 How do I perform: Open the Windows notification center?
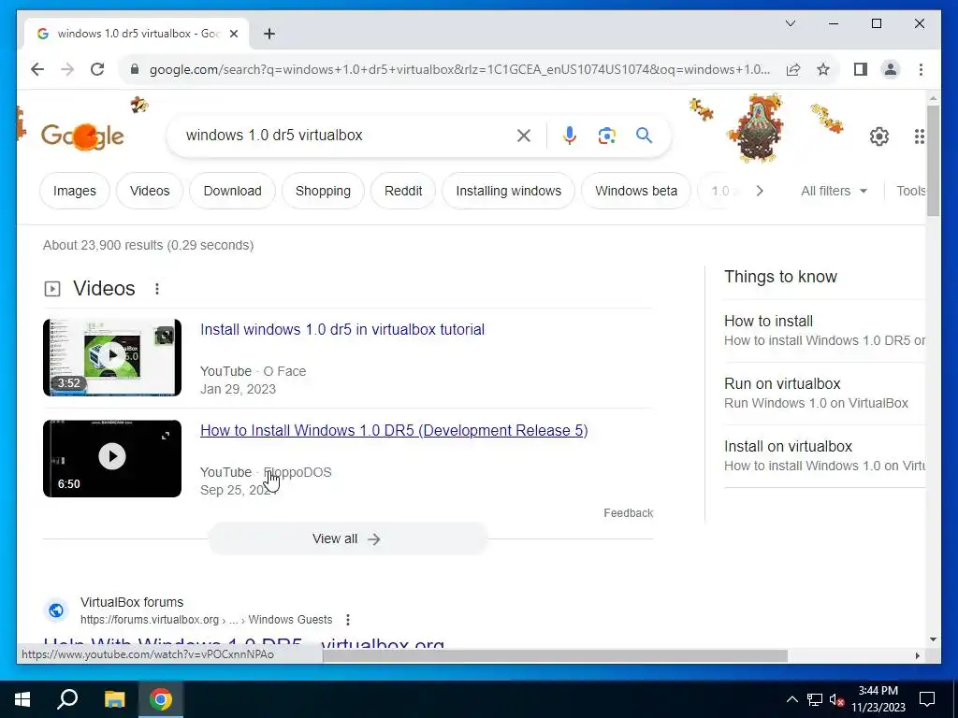coord(927,699)
